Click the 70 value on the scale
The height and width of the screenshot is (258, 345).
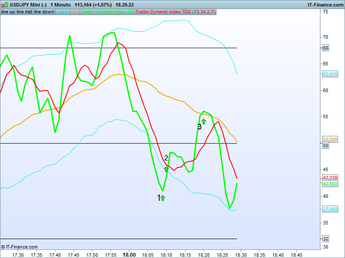[x=326, y=37]
